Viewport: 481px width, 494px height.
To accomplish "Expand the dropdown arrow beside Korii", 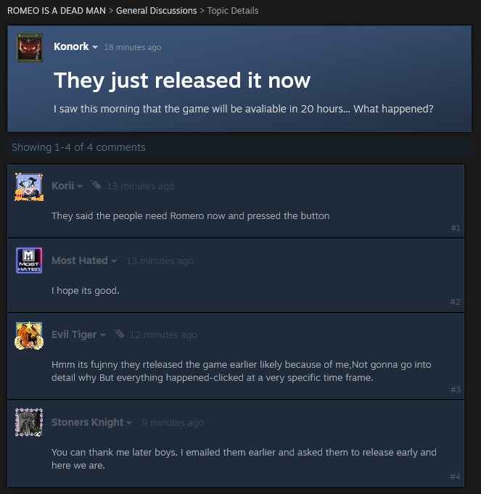I will pyautogui.click(x=80, y=186).
